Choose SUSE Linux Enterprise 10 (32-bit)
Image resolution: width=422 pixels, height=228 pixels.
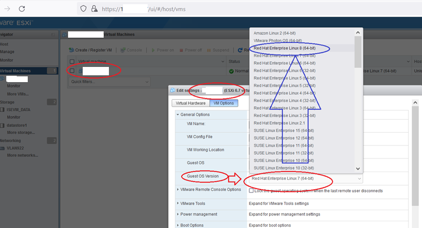pyautogui.click(x=284, y=168)
